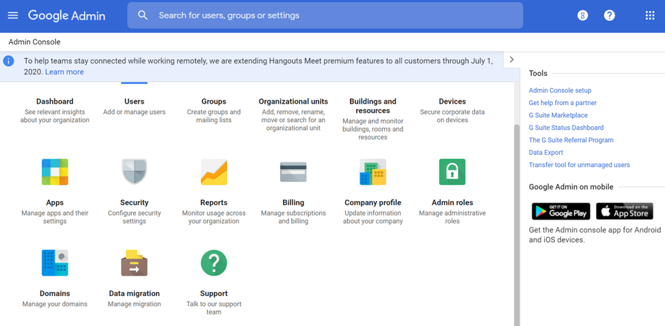Click the Apps title text
This screenshot has width=665, height=326.
[x=55, y=203]
